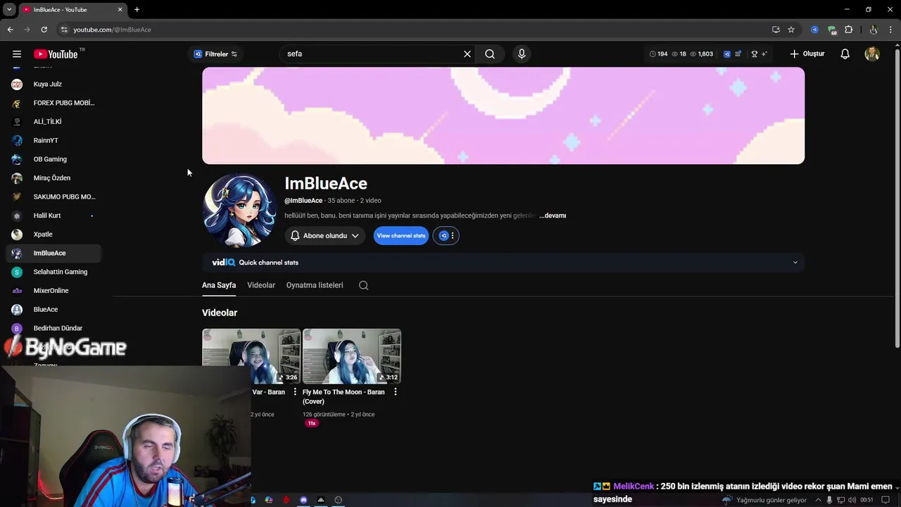Open the Halil Kurt subscription
Image resolution: width=901 pixels, height=507 pixels.
pos(53,215)
